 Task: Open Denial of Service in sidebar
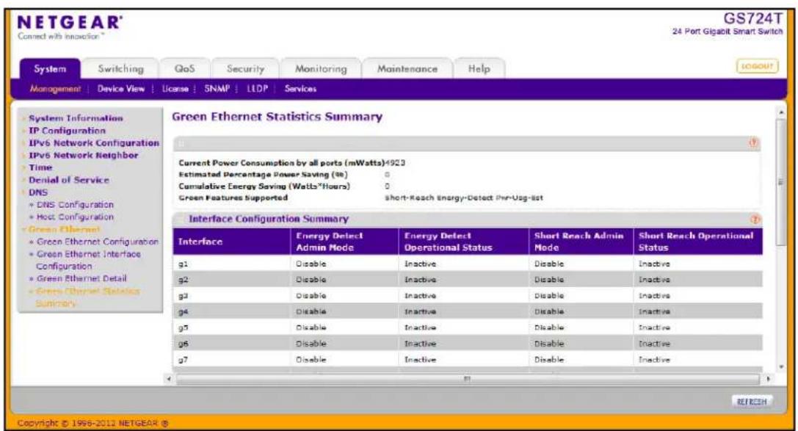[x=69, y=180]
